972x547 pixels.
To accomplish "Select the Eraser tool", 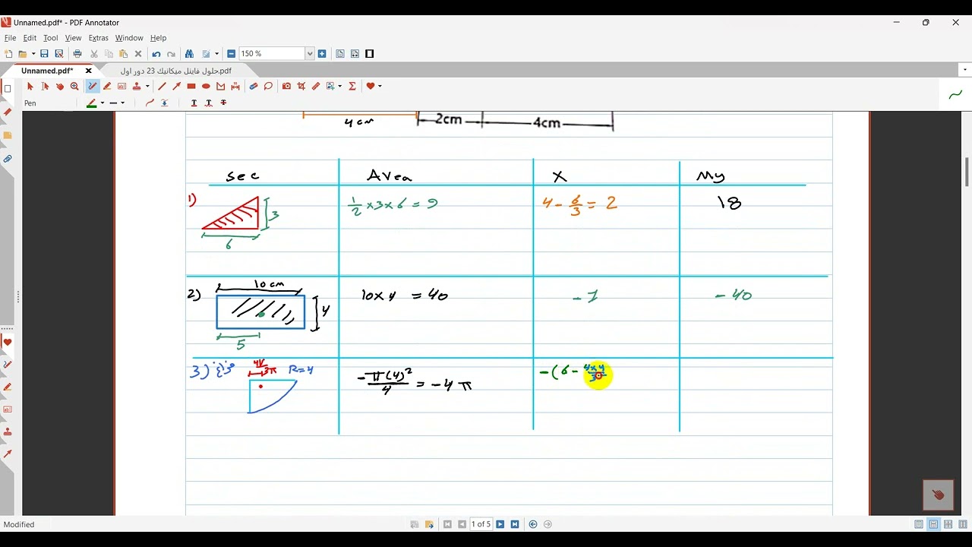I will (x=254, y=86).
